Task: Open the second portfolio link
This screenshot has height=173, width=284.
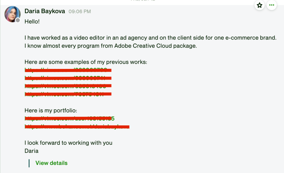Action: [x=77, y=127]
